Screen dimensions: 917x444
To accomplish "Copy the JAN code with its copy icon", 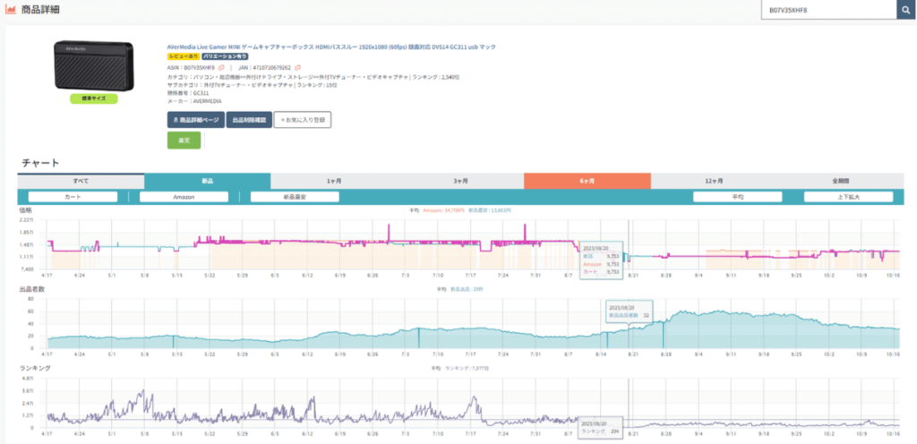I will point(297,68).
